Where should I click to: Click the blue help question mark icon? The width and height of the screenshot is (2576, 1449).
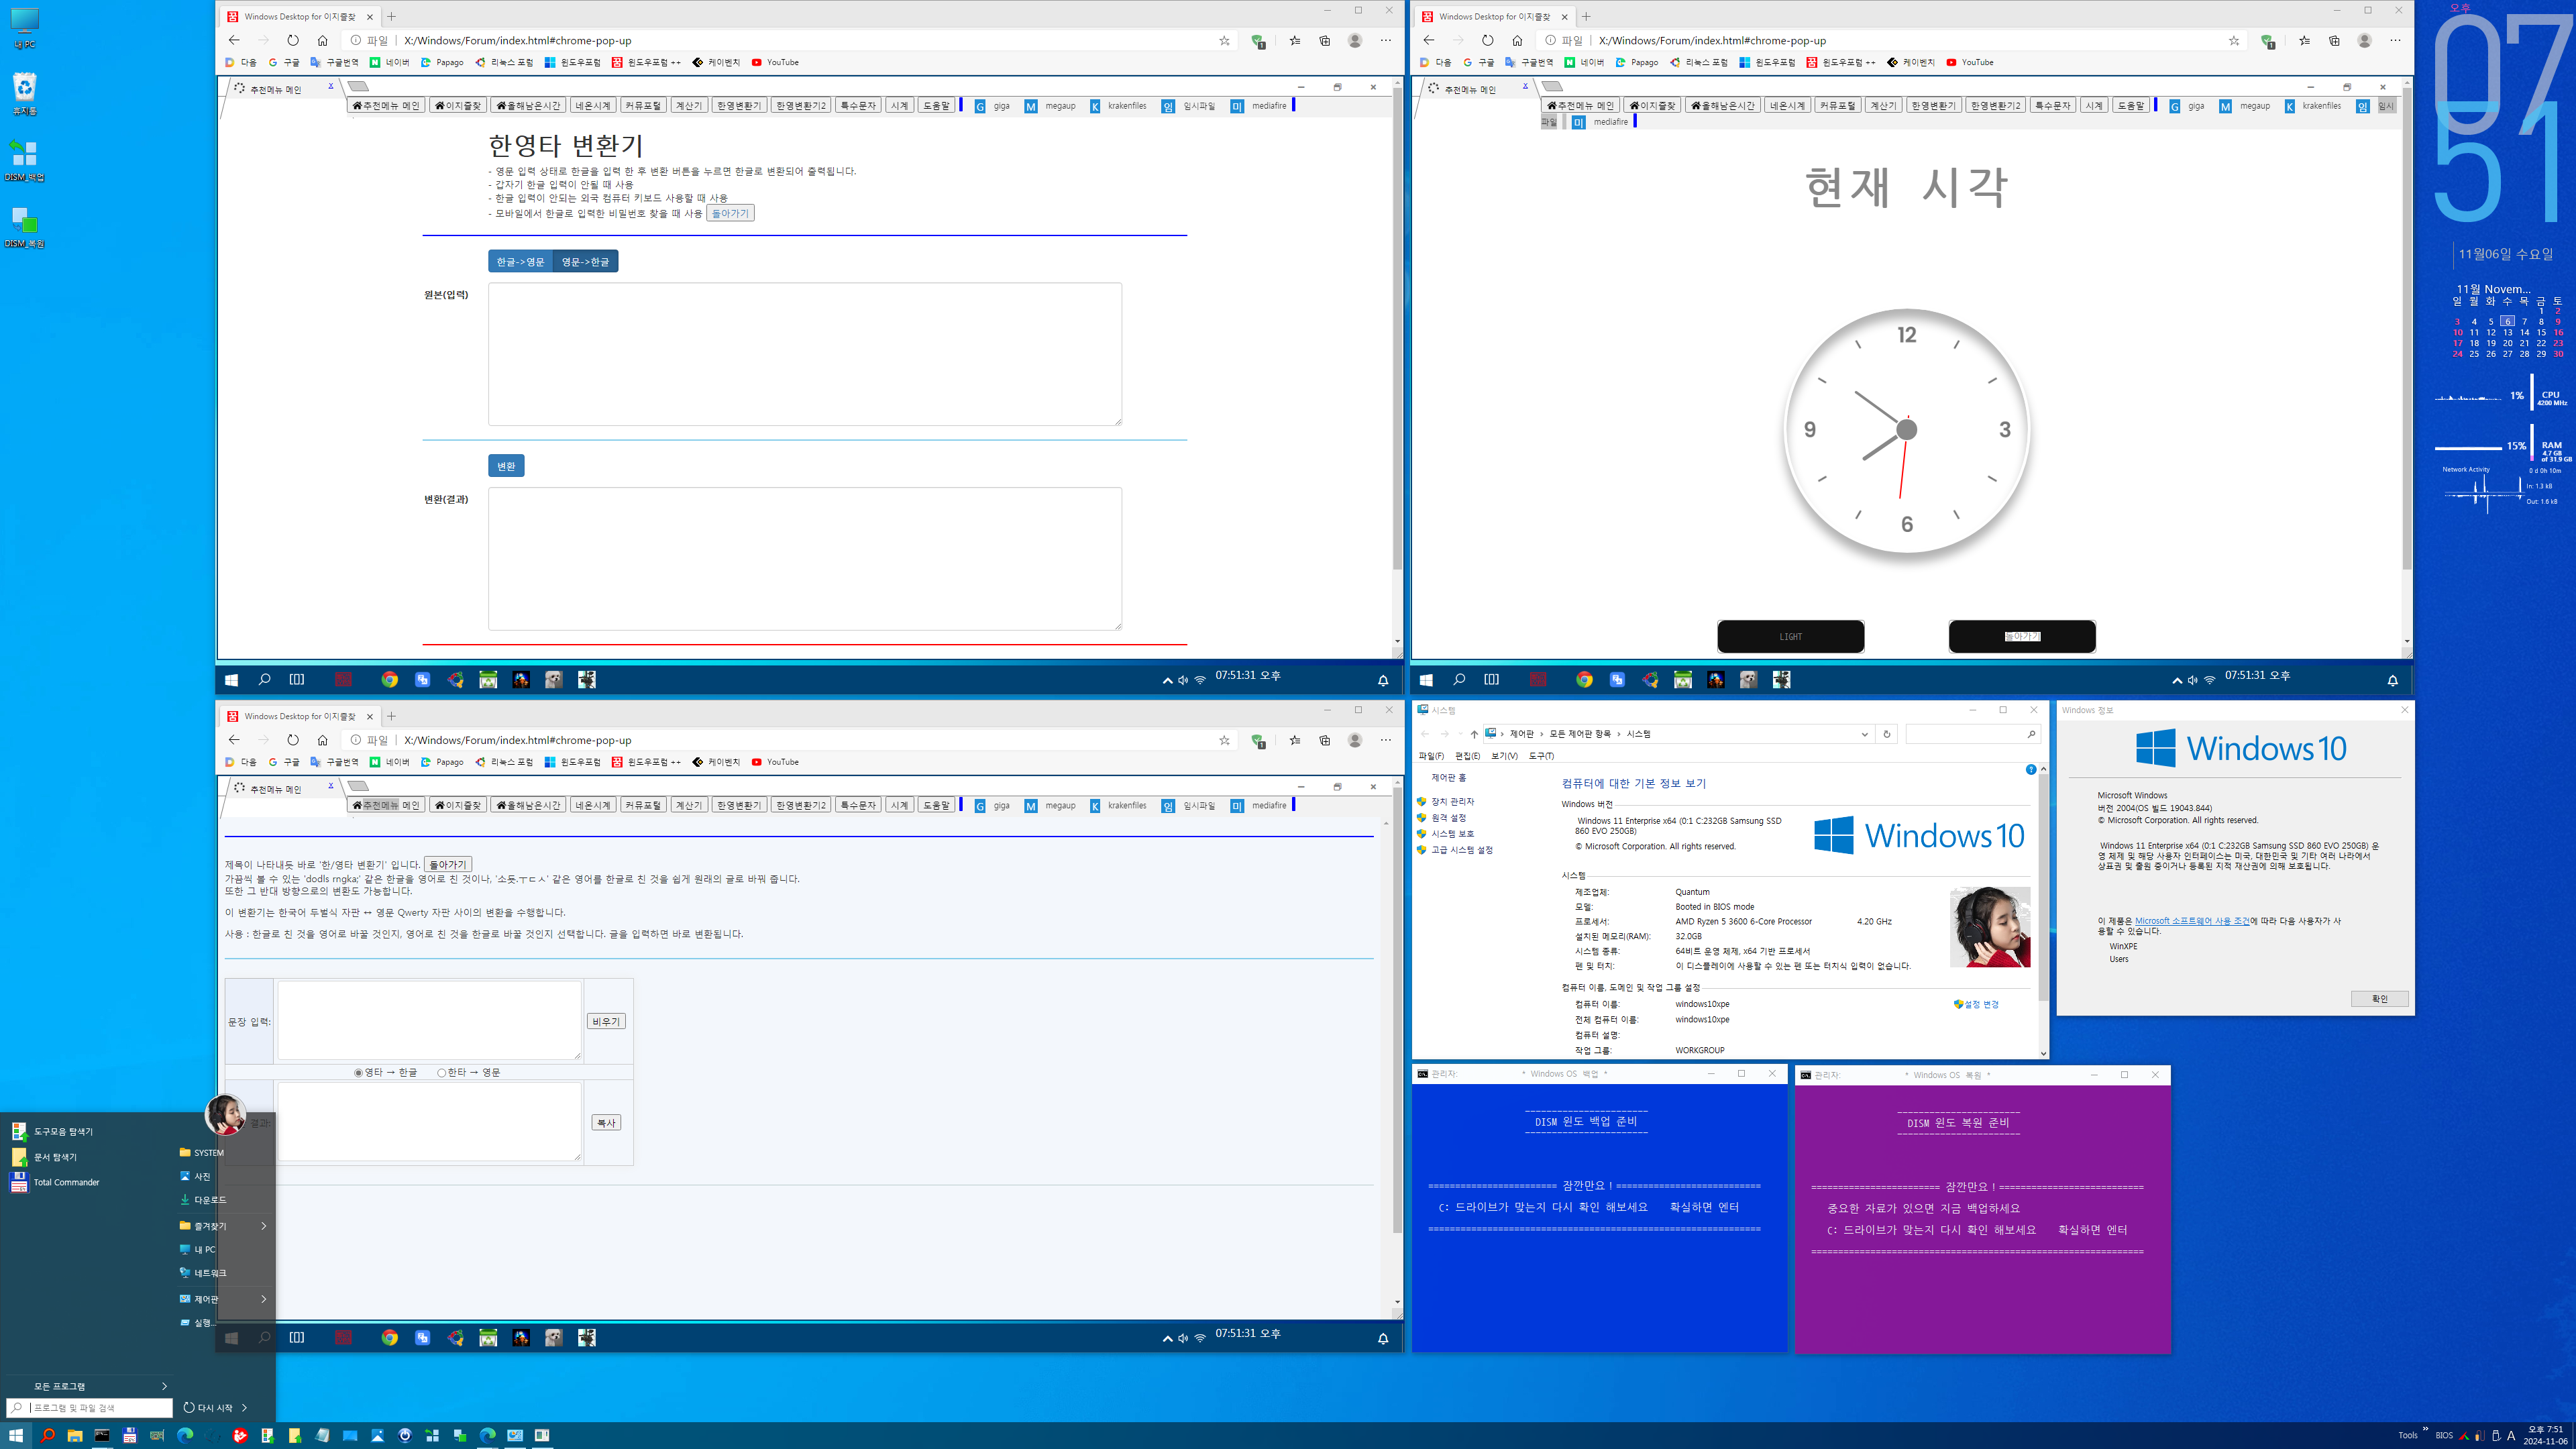(x=2031, y=769)
